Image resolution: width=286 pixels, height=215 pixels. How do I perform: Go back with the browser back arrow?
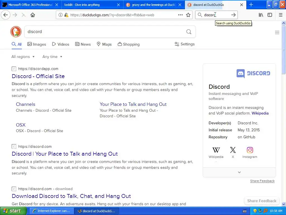click(6, 15)
